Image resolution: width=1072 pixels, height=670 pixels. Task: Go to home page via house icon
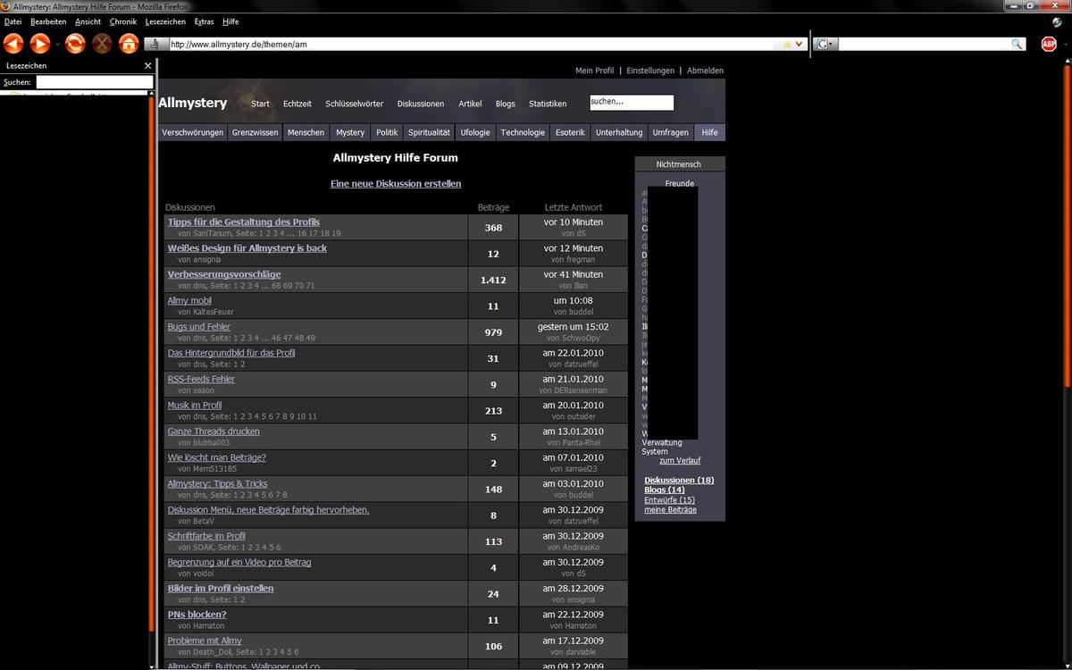[x=129, y=43]
